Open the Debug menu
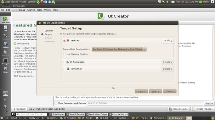 pyautogui.click(x=22, y=10)
